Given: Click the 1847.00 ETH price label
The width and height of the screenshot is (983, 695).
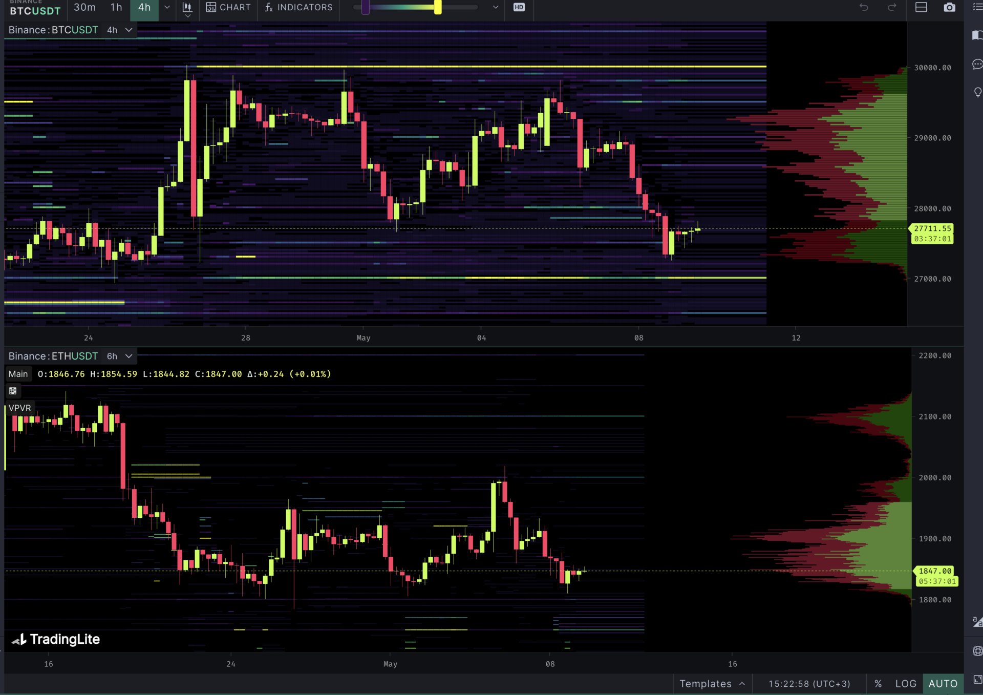Looking at the screenshot, I should point(935,571).
